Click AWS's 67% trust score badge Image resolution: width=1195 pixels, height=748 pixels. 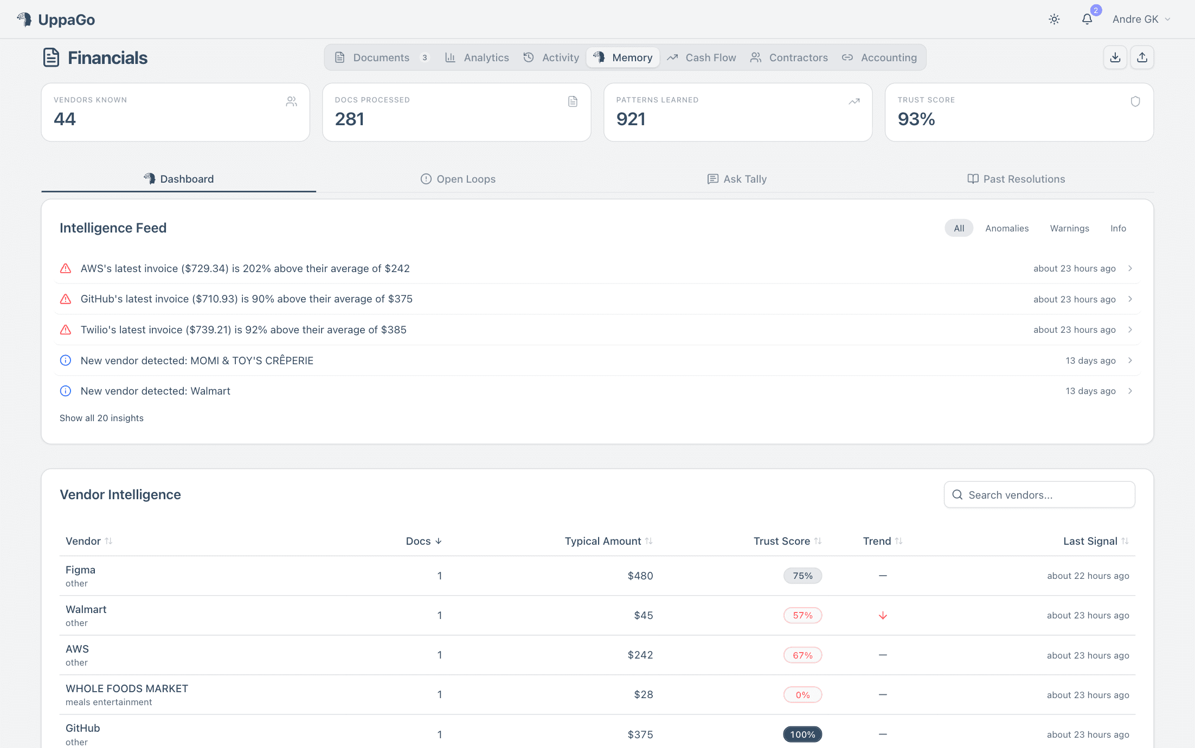tap(802, 655)
